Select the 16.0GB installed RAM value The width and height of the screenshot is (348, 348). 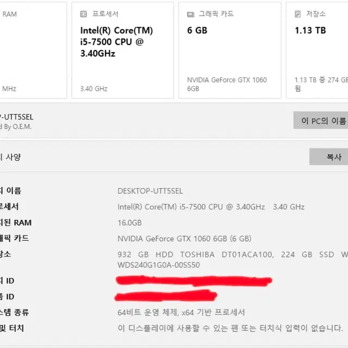129,222
